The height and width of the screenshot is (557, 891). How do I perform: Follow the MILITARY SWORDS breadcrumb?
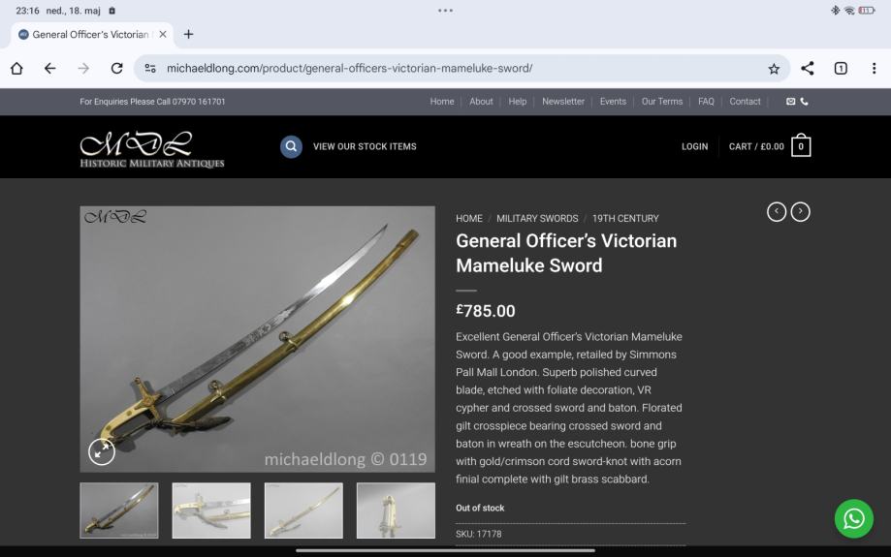pos(537,219)
